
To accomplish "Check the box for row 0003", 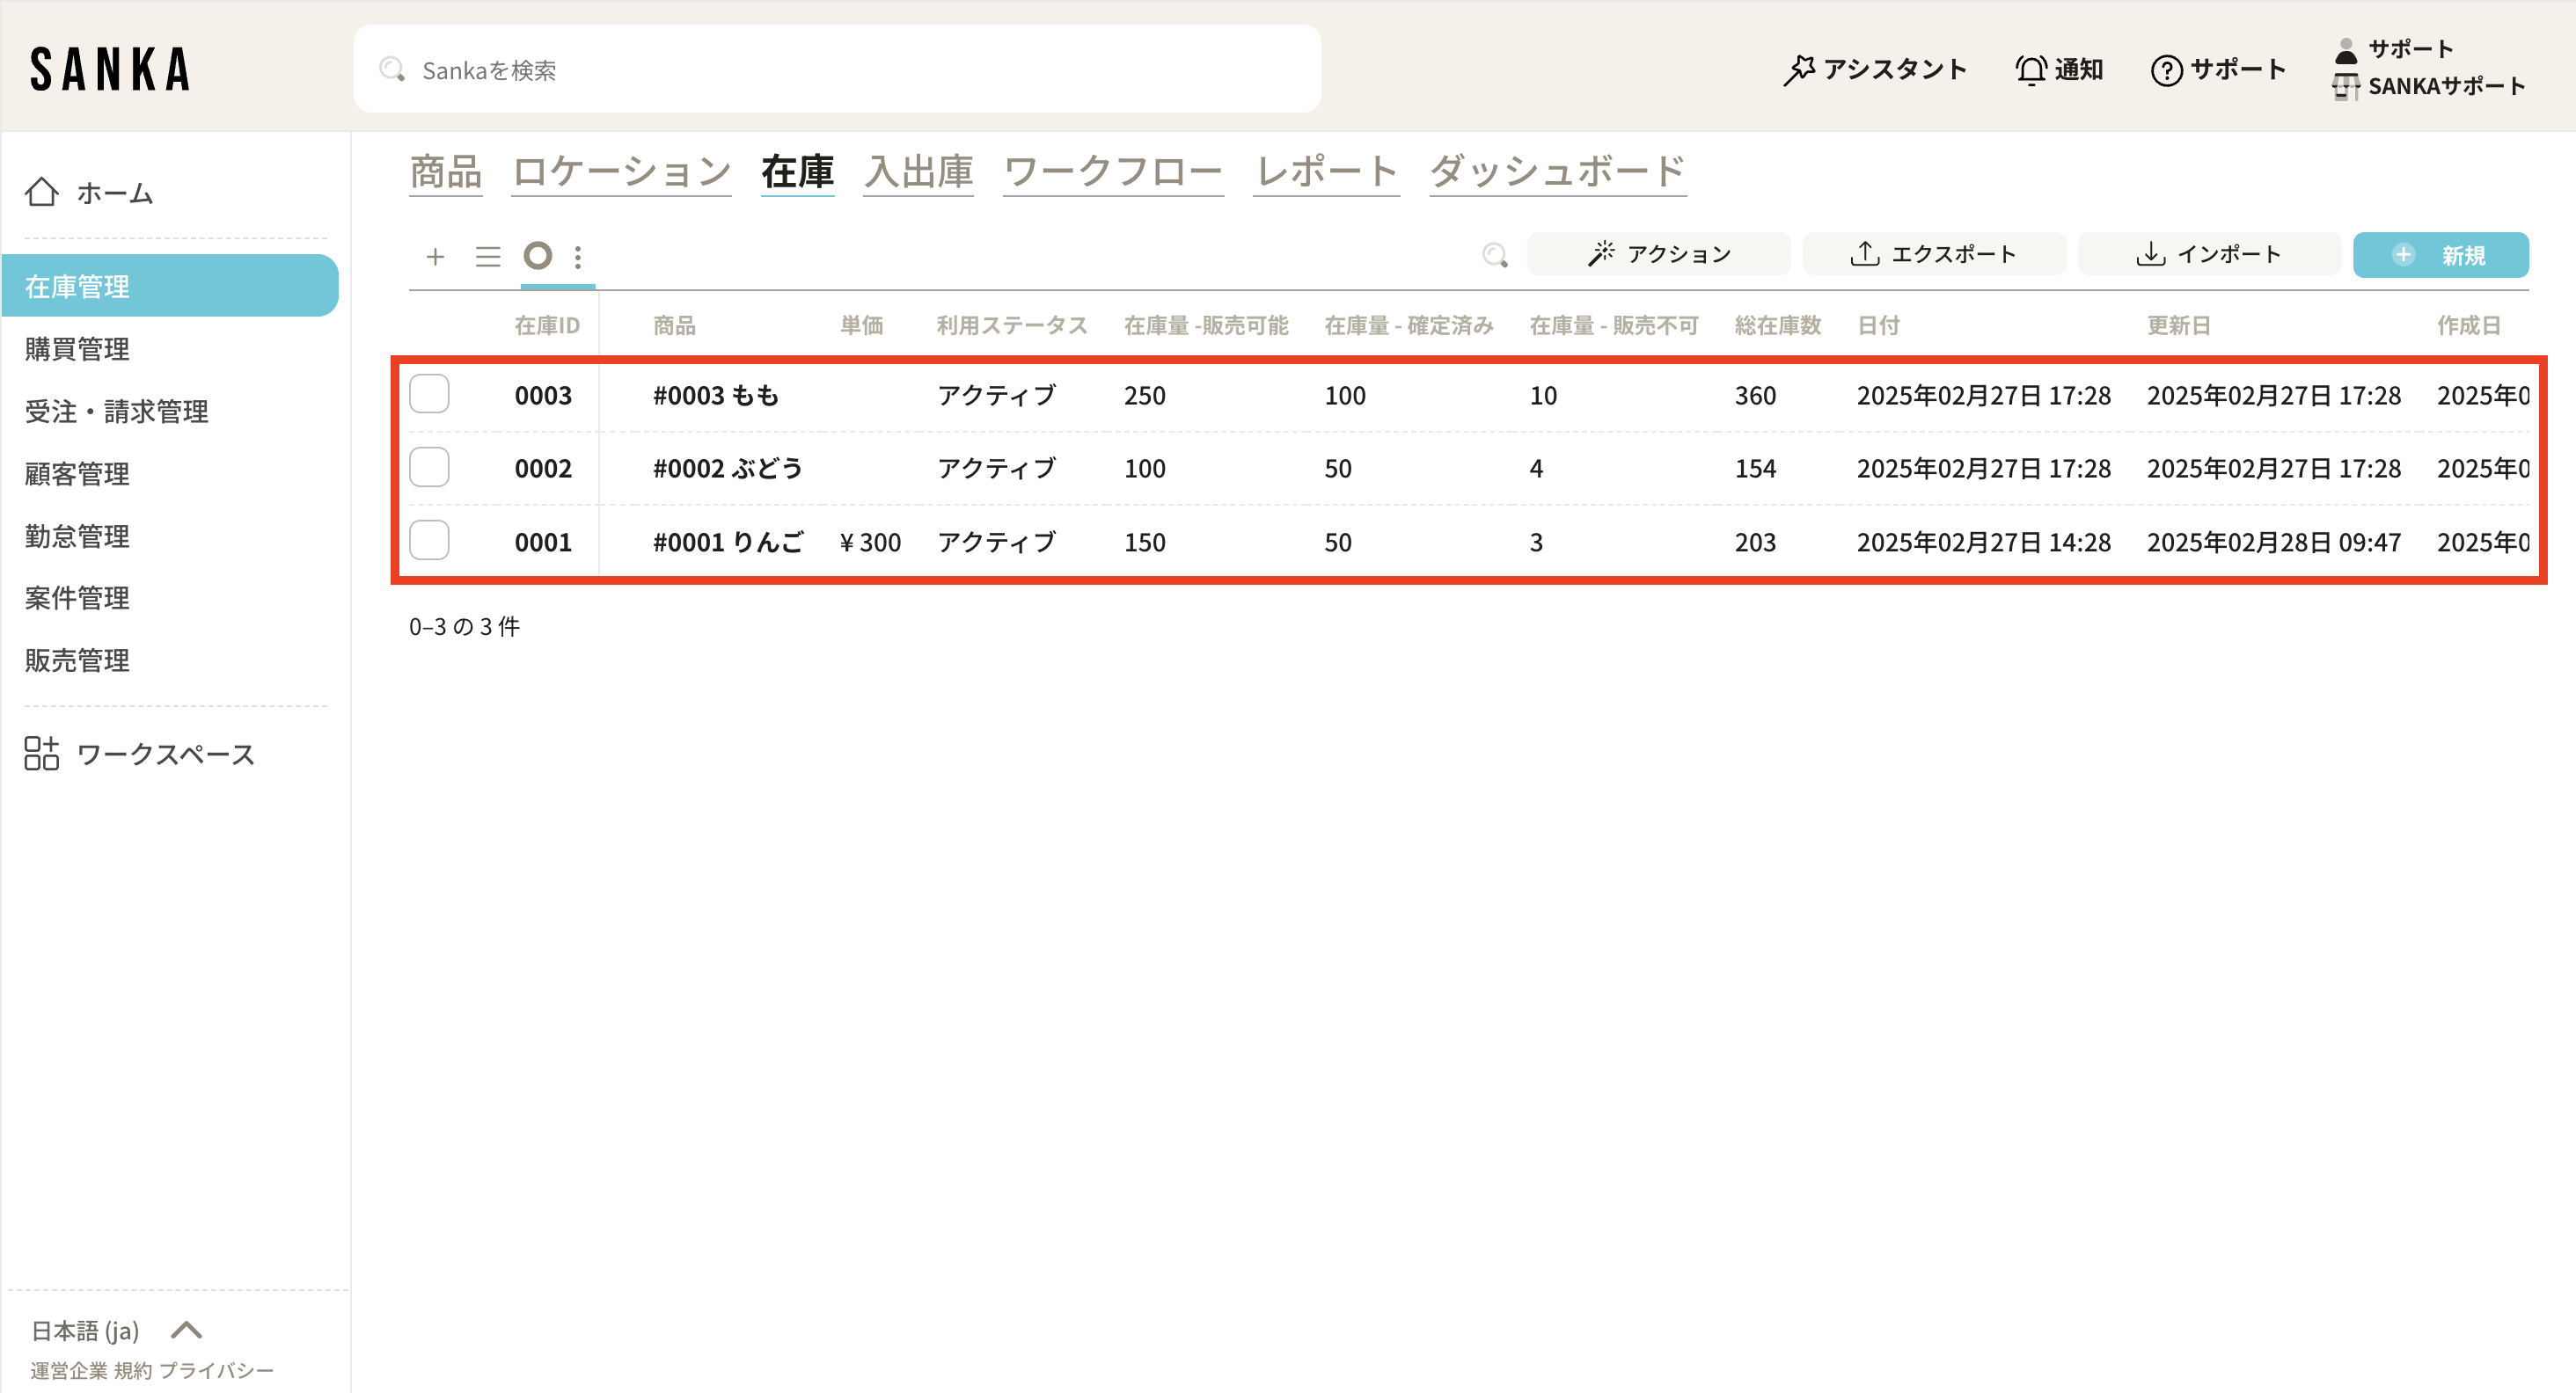I will pyautogui.click(x=429, y=394).
